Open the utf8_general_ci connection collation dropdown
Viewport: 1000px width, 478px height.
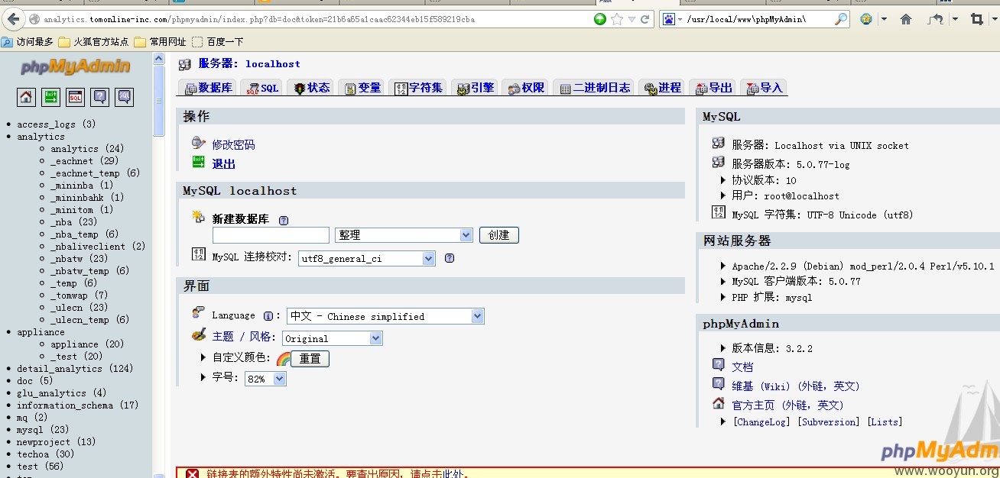click(x=367, y=259)
